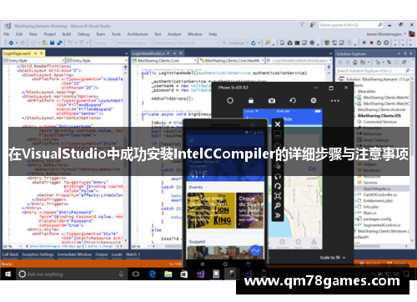Toggle Solution Explorer auto-hide pin
This screenshot has width=417, height=302.
(x=405, y=53)
